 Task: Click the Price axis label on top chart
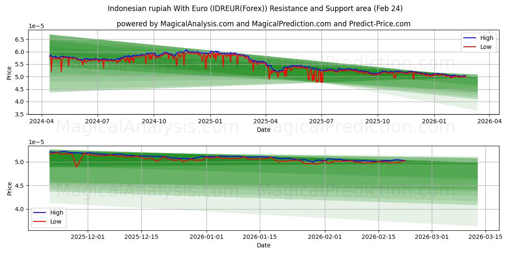[x=9, y=72]
